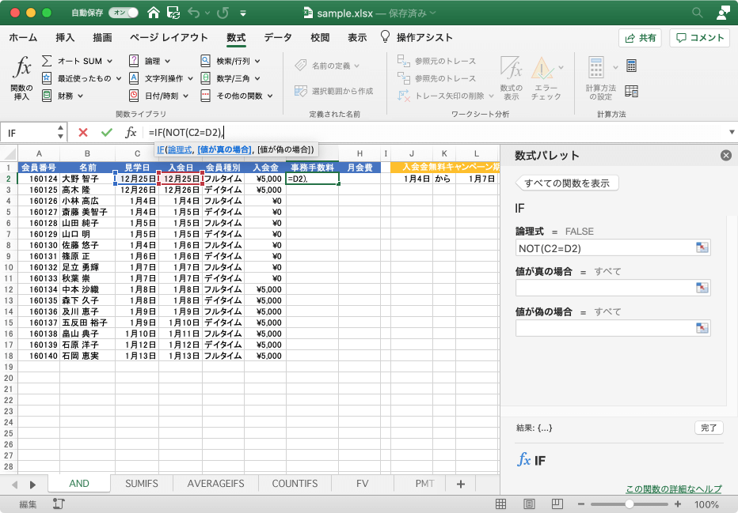738x513 pixels.
Task: Click the Insert Function fx icon in ribbon
Action: click(x=21, y=67)
